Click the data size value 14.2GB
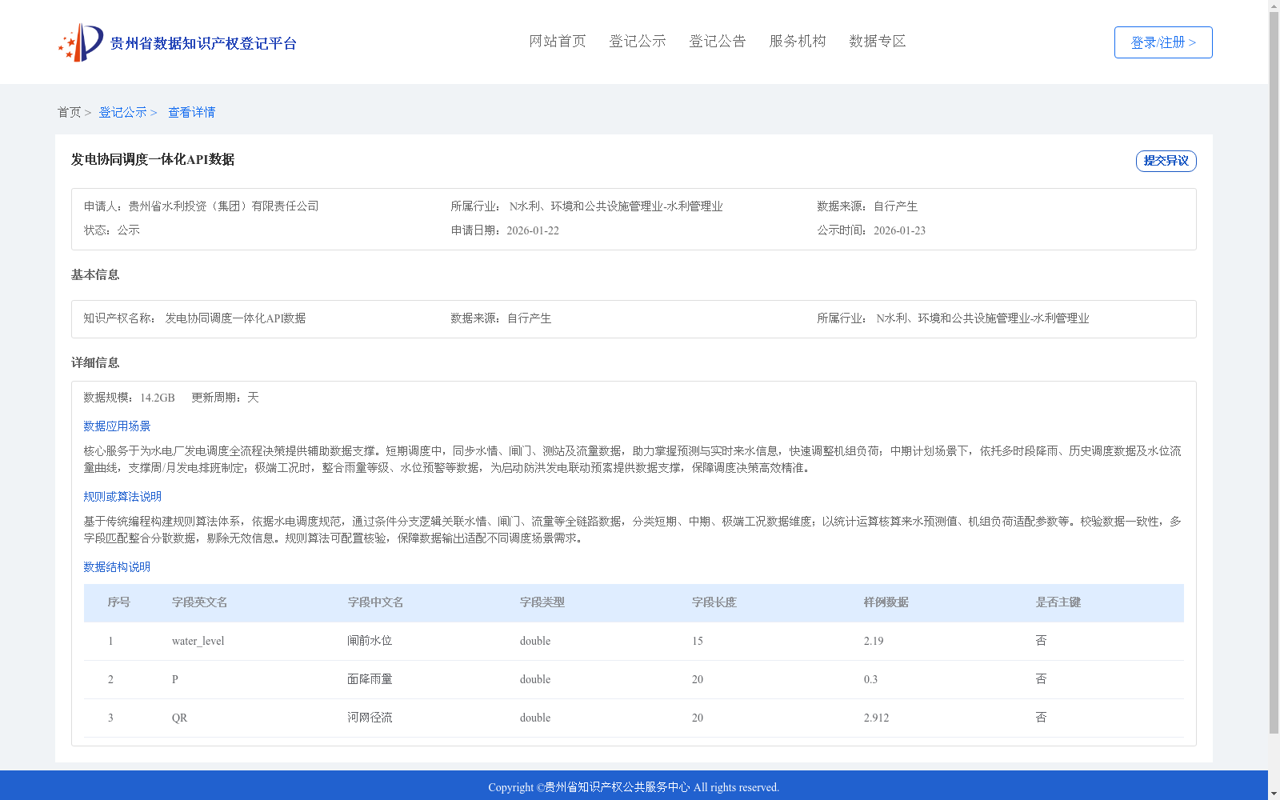Viewport: 1280px width, 800px height. tap(158, 398)
